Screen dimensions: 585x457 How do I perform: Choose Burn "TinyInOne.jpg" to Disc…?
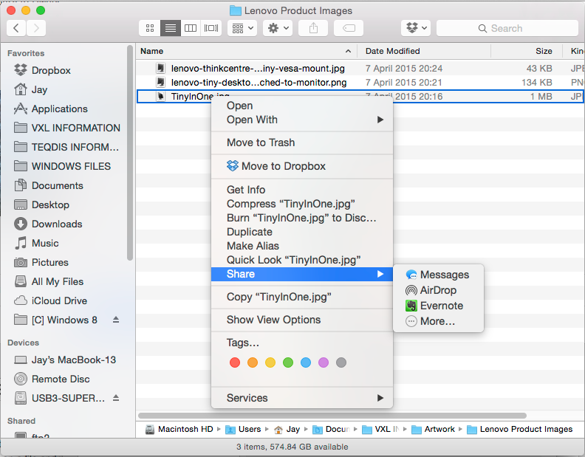(302, 218)
